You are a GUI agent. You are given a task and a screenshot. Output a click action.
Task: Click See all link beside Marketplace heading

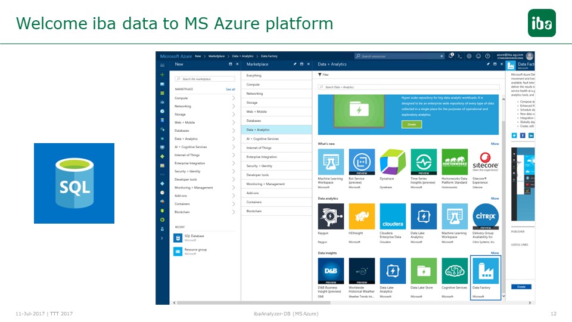231,89
